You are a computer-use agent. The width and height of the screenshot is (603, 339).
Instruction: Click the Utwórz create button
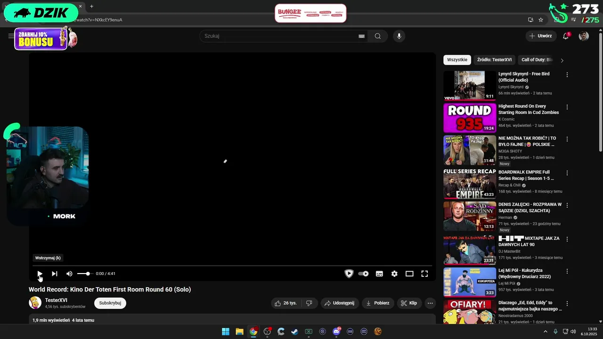coord(541,36)
